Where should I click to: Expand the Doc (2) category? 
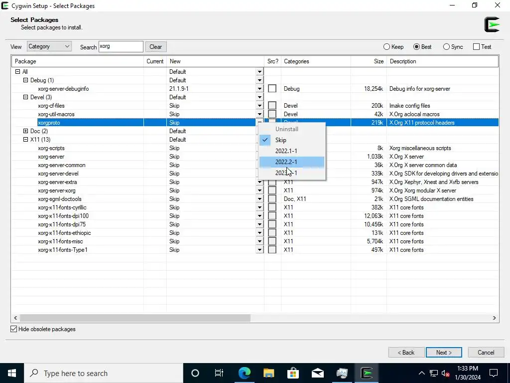[x=26, y=131]
